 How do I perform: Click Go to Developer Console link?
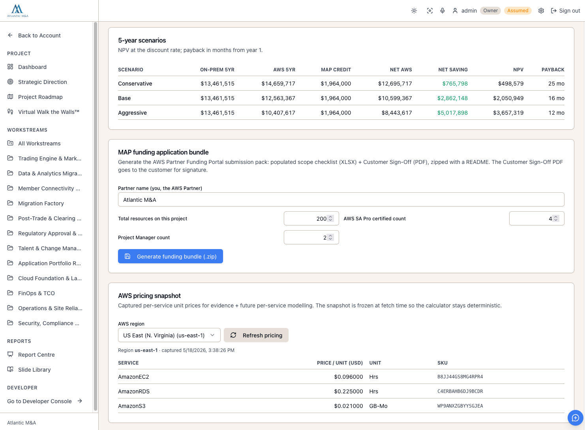[45, 401]
